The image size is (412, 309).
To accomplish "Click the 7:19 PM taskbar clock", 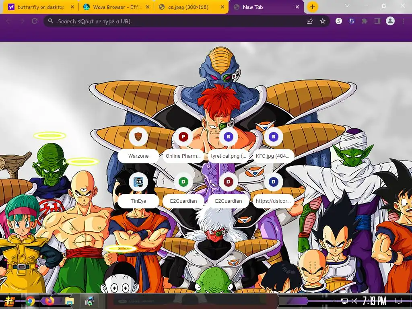I will [375, 301].
